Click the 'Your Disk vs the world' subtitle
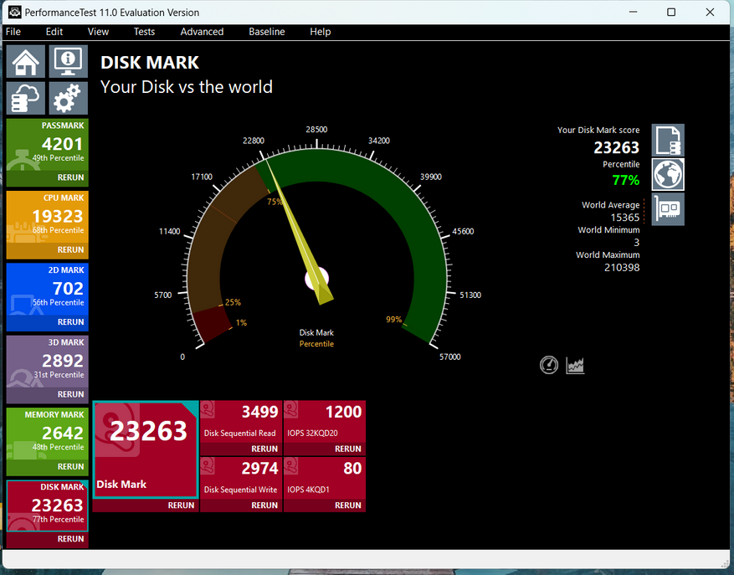The image size is (734, 575). (187, 87)
